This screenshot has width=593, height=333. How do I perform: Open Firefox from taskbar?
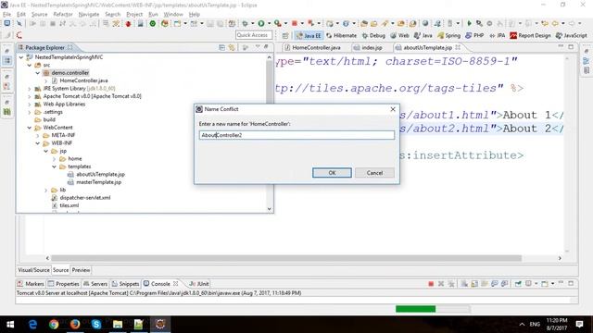click(x=75, y=325)
